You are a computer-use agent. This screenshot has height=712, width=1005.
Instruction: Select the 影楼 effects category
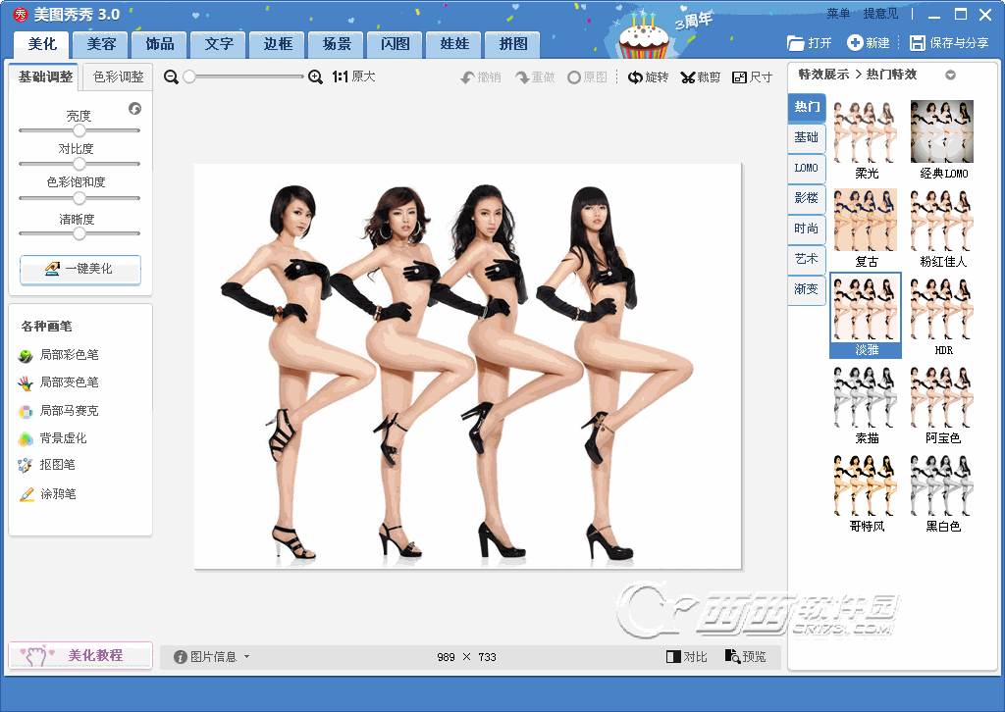tap(807, 198)
